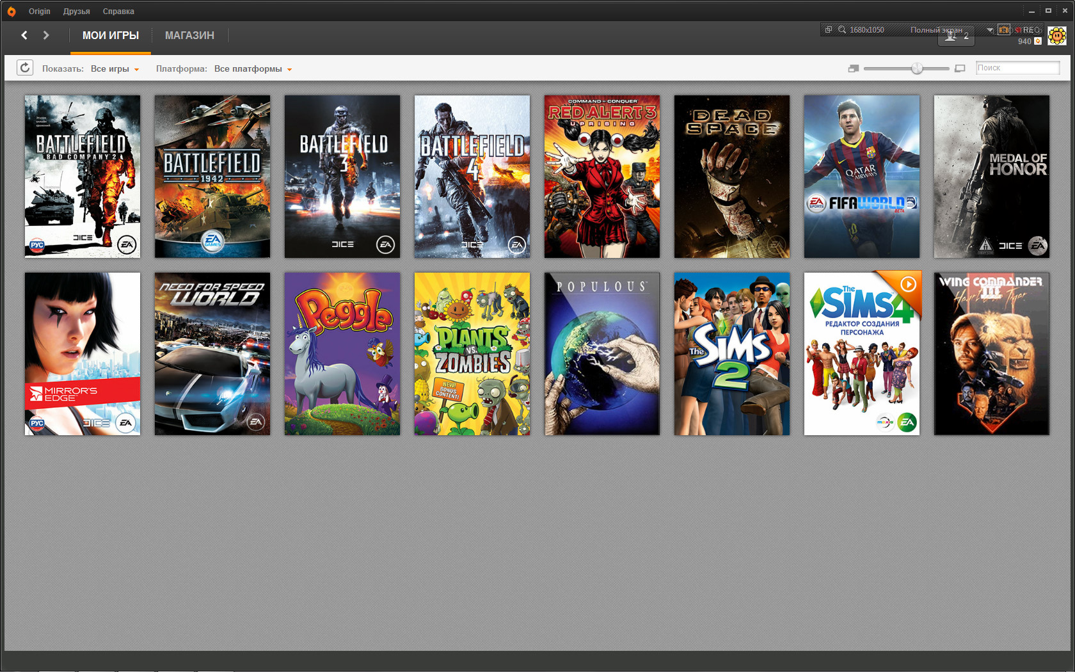Image resolution: width=1075 pixels, height=672 pixels.
Task: Click the recorder screenshot camera icon
Action: [1004, 30]
